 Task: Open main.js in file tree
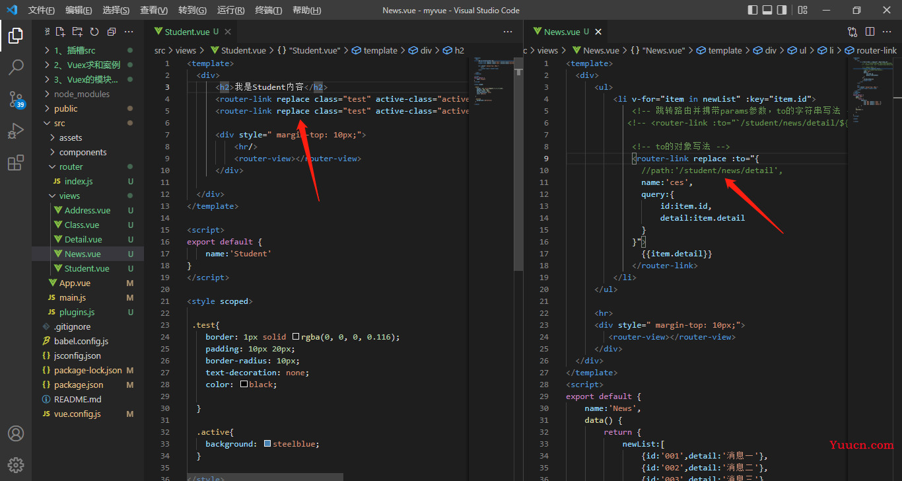[88, 297]
